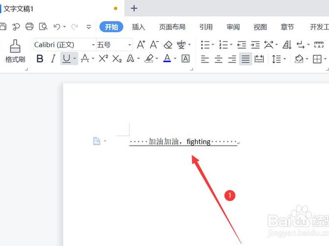Click the sort icon

pyautogui.click(x=287, y=45)
